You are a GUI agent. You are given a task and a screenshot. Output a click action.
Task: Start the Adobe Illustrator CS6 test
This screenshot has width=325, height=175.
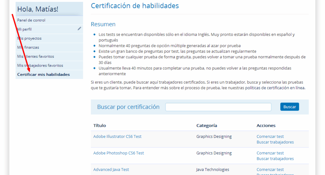pyautogui.click(x=270, y=137)
